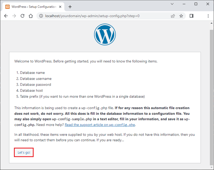
Task: Open the tab search dropdown
Action: (x=172, y=4)
